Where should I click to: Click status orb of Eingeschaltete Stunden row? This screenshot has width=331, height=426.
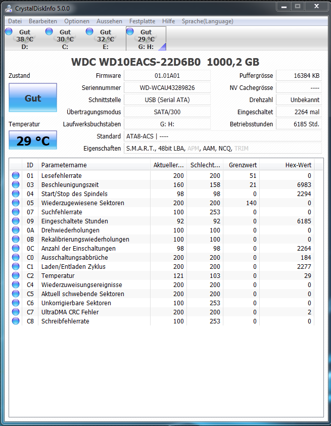point(16,221)
